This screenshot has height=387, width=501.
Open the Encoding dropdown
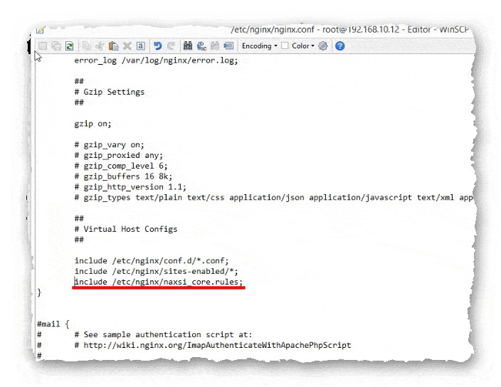pyautogui.click(x=260, y=46)
